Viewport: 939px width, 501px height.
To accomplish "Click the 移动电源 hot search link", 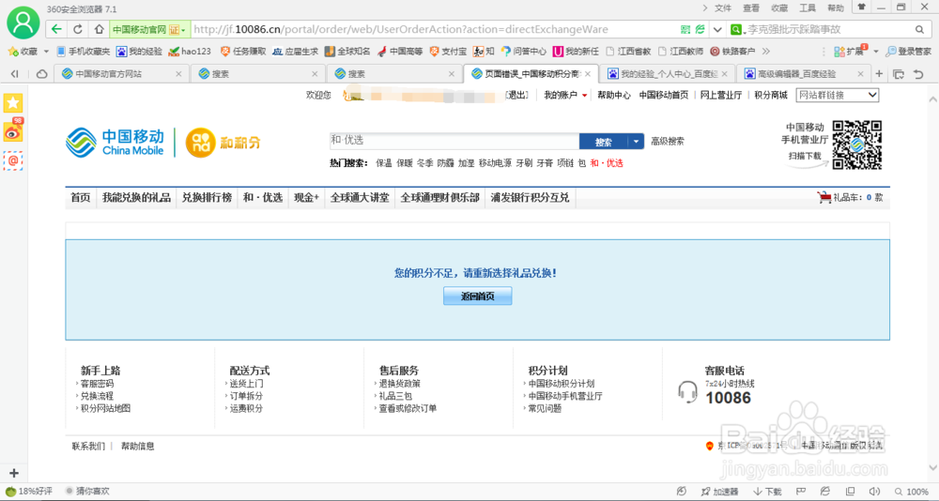I will point(495,163).
